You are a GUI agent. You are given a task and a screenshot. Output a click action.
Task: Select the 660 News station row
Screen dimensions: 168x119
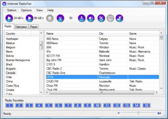102,39
